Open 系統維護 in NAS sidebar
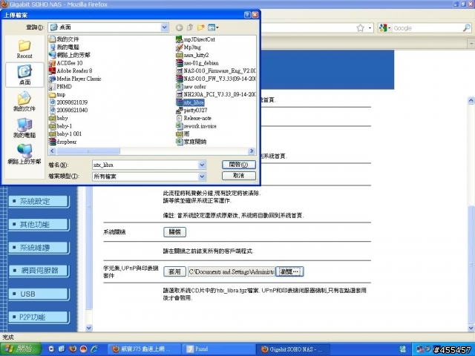Image resolution: width=475 pixels, height=356 pixels. (38, 248)
